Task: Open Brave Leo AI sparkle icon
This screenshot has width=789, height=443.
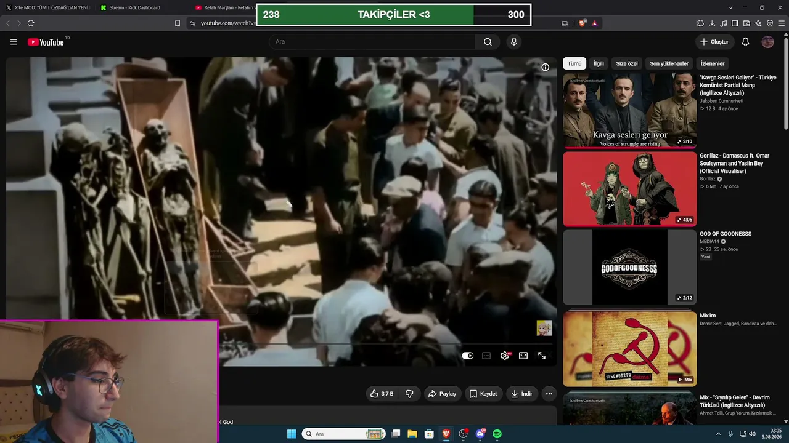Action: pos(758,23)
